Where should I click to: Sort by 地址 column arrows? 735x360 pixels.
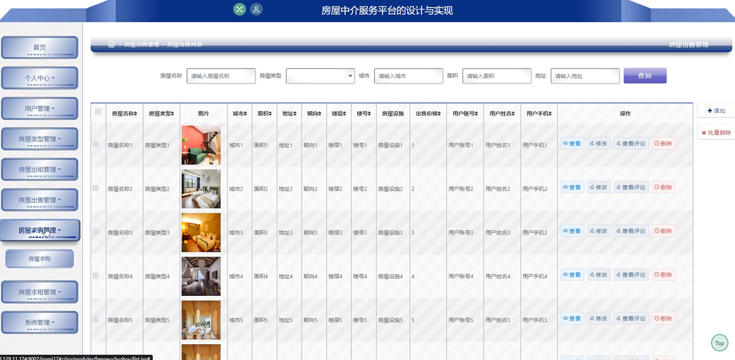point(295,113)
